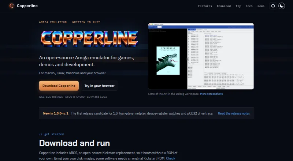Open the Read the release notes link
The image size is (293, 161).
point(234,113)
